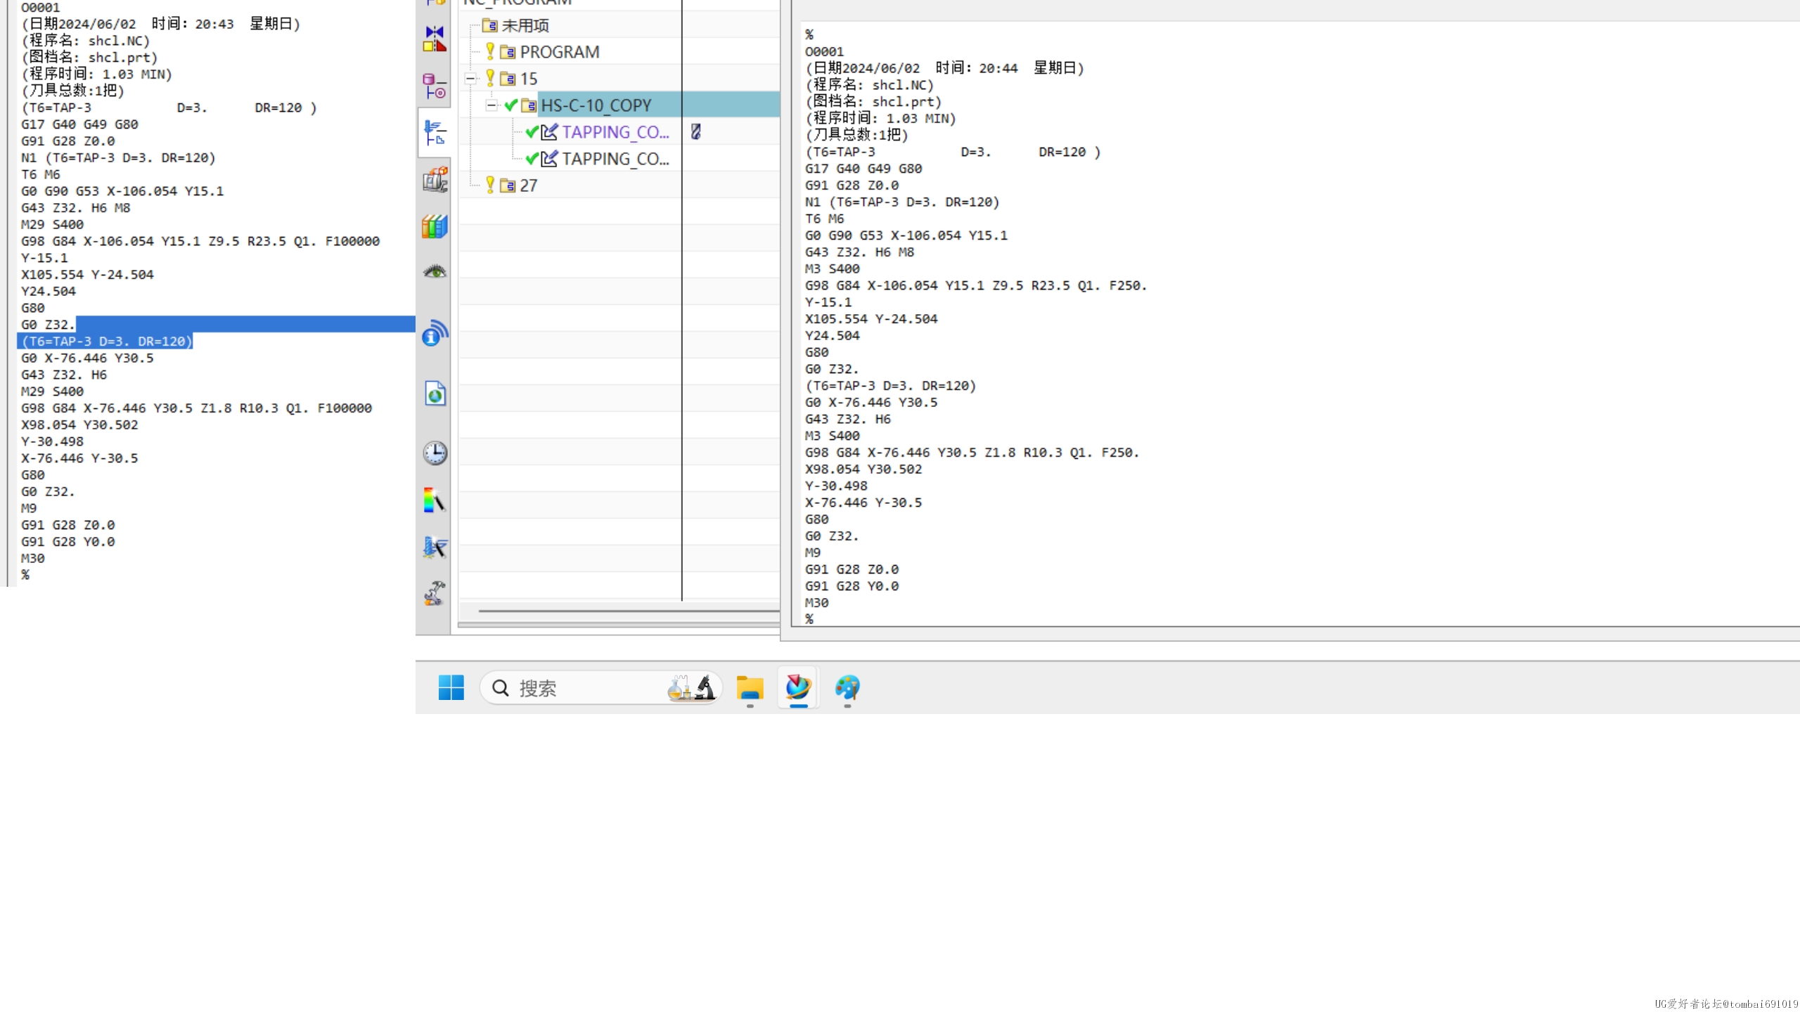Click the tool icon beside first TAPPING_CO operation

tap(695, 131)
